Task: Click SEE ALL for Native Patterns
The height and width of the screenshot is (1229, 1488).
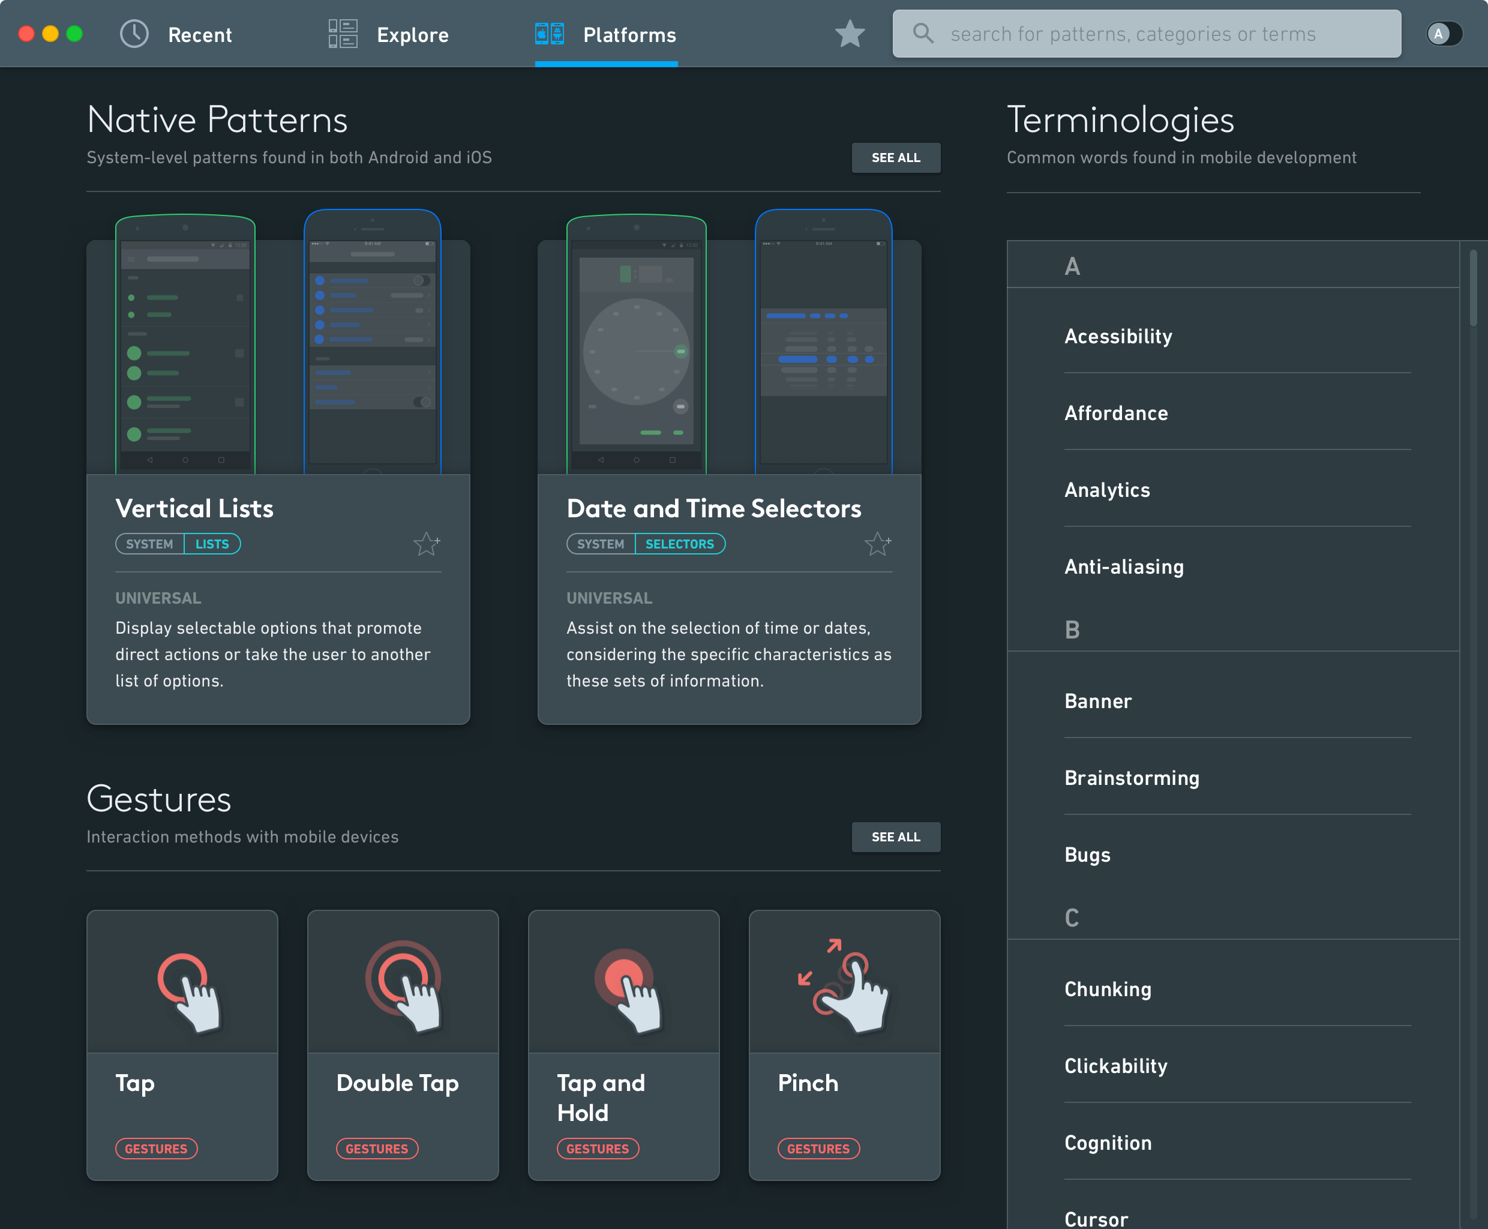Action: (x=897, y=158)
